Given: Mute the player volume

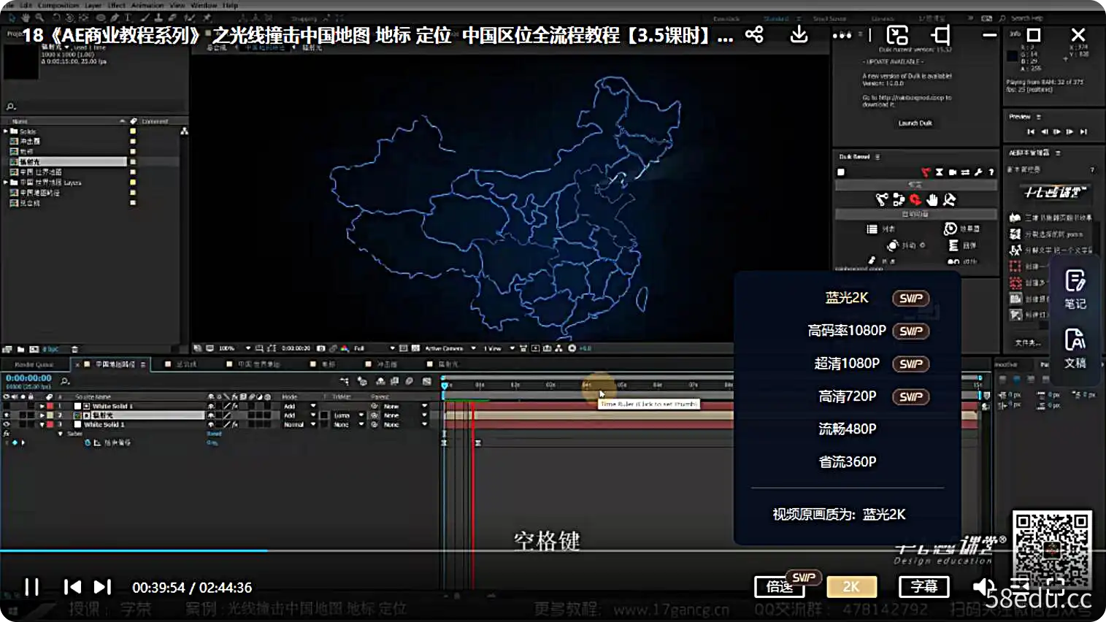Looking at the screenshot, I should [x=983, y=586].
